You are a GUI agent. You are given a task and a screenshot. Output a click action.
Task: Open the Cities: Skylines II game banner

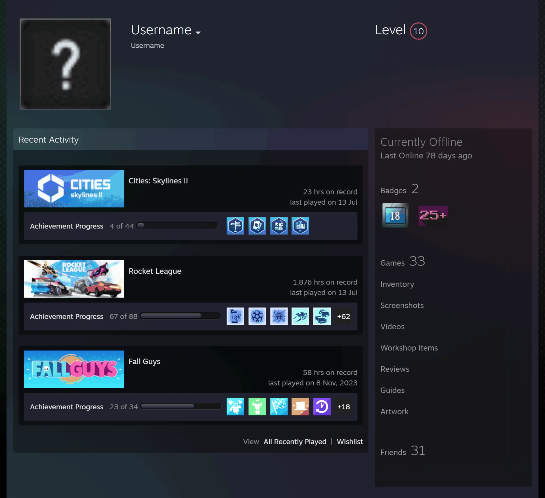tap(74, 188)
